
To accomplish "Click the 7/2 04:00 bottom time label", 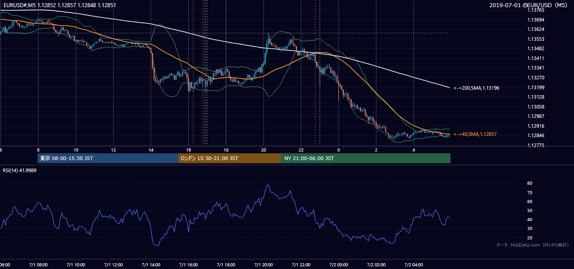I will point(414,265).
